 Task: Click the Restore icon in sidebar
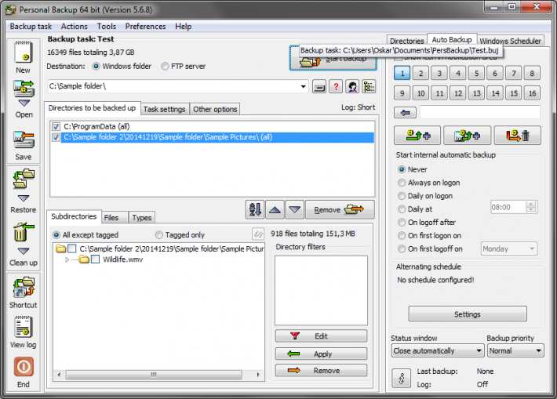24,180
